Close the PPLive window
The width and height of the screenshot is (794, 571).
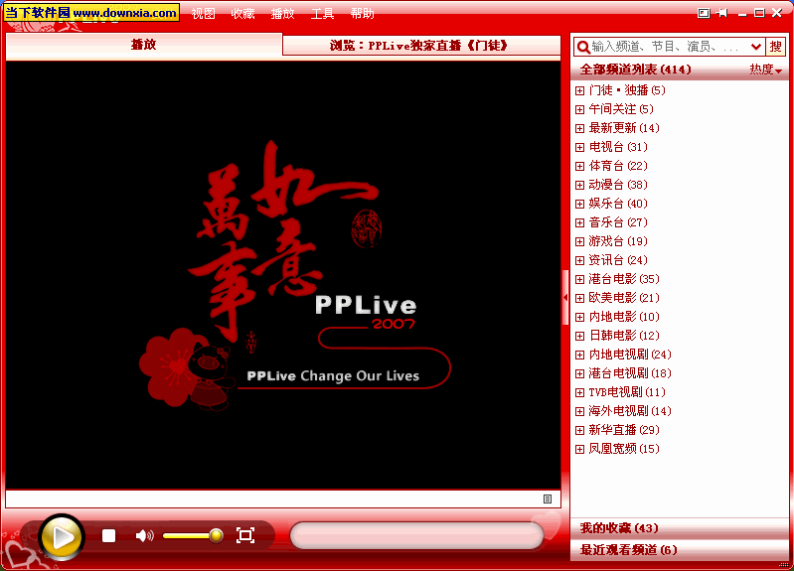(777, 13)
